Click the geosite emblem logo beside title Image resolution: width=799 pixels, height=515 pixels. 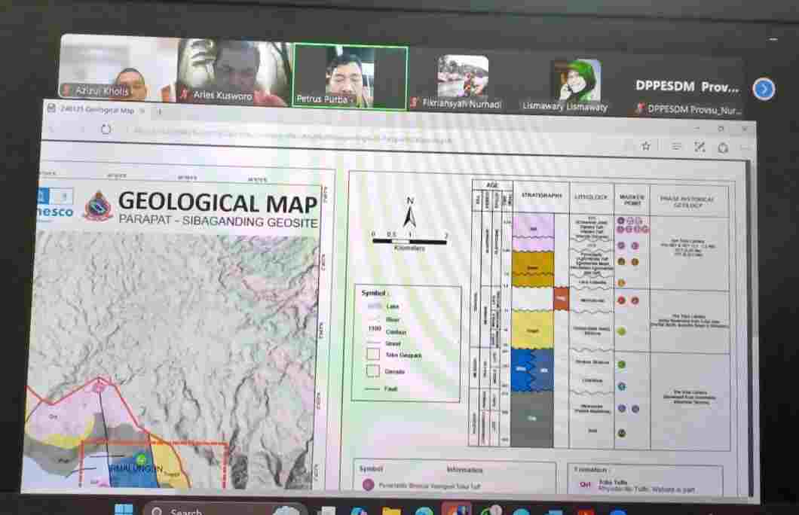pyautogui.click(x=99, y=206)
